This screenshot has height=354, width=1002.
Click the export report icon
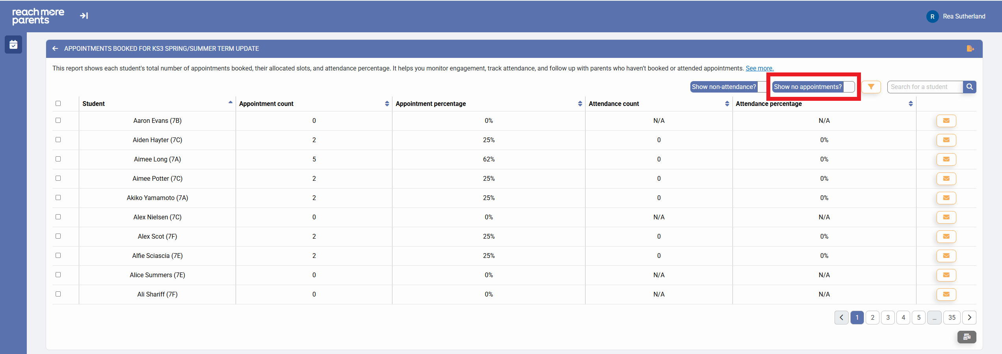click(970, 48)
